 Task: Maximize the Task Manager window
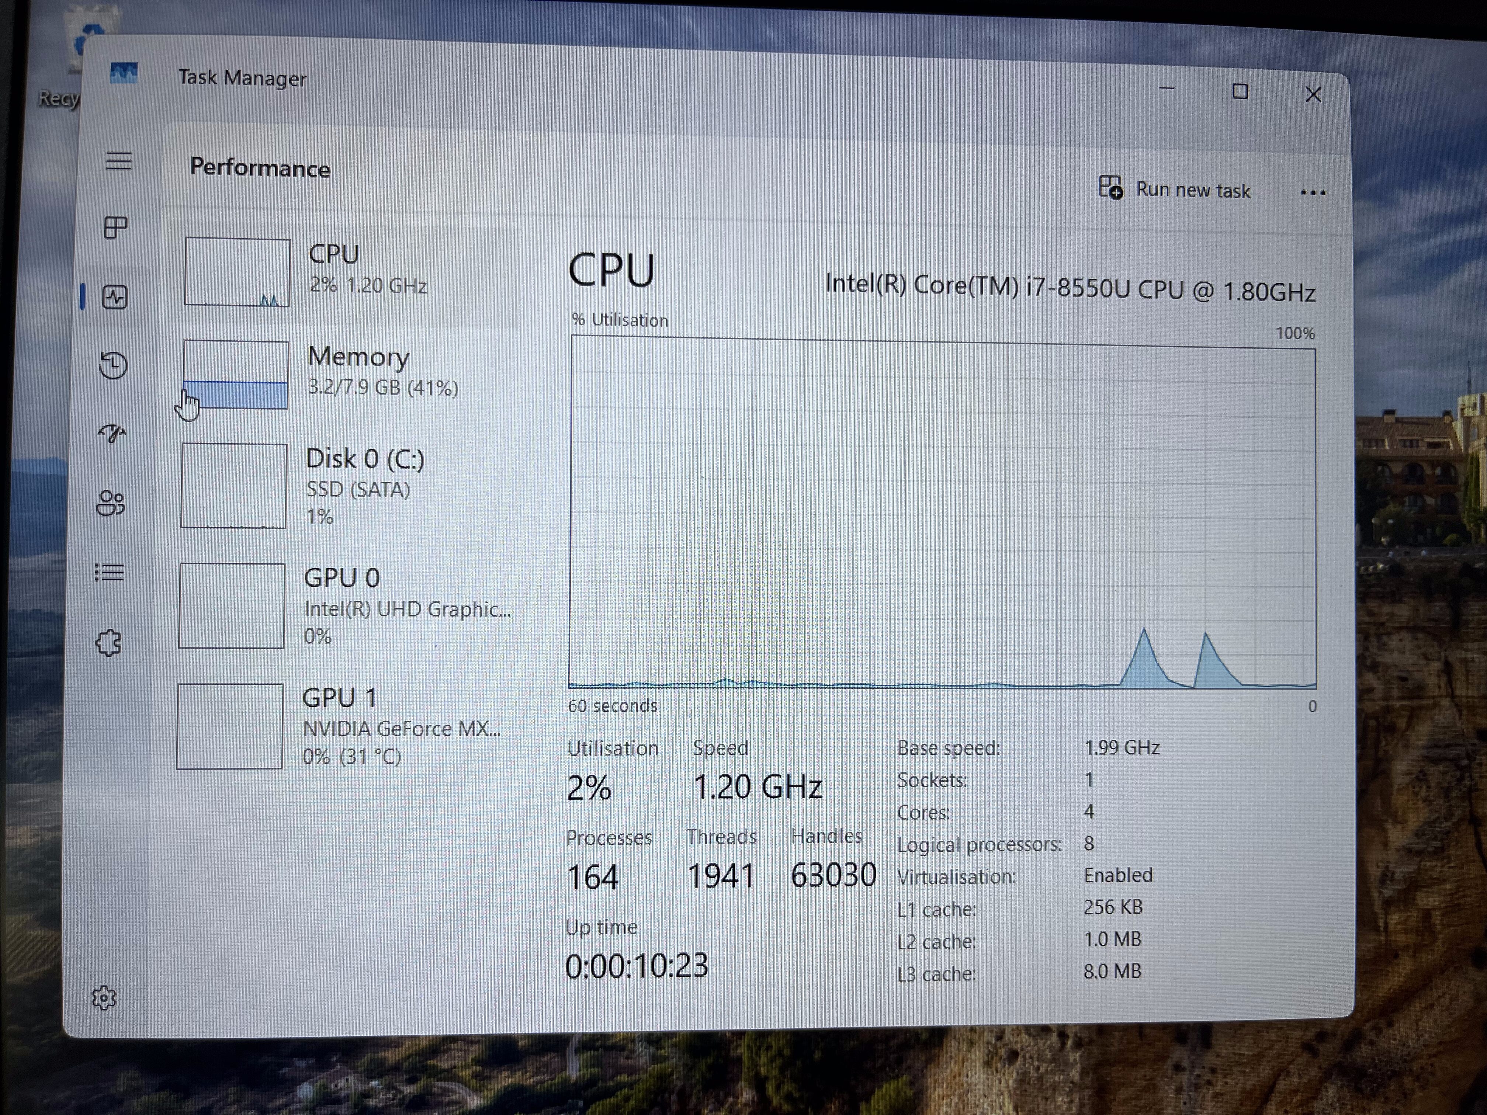coord(1240,91)
